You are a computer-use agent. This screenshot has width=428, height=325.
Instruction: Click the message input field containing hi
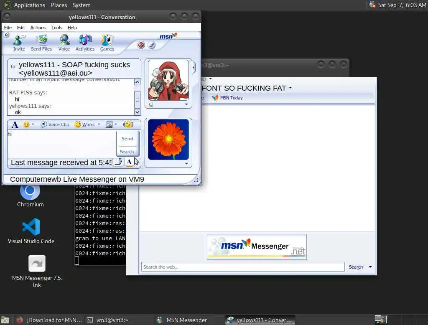[x=62, y=143]
